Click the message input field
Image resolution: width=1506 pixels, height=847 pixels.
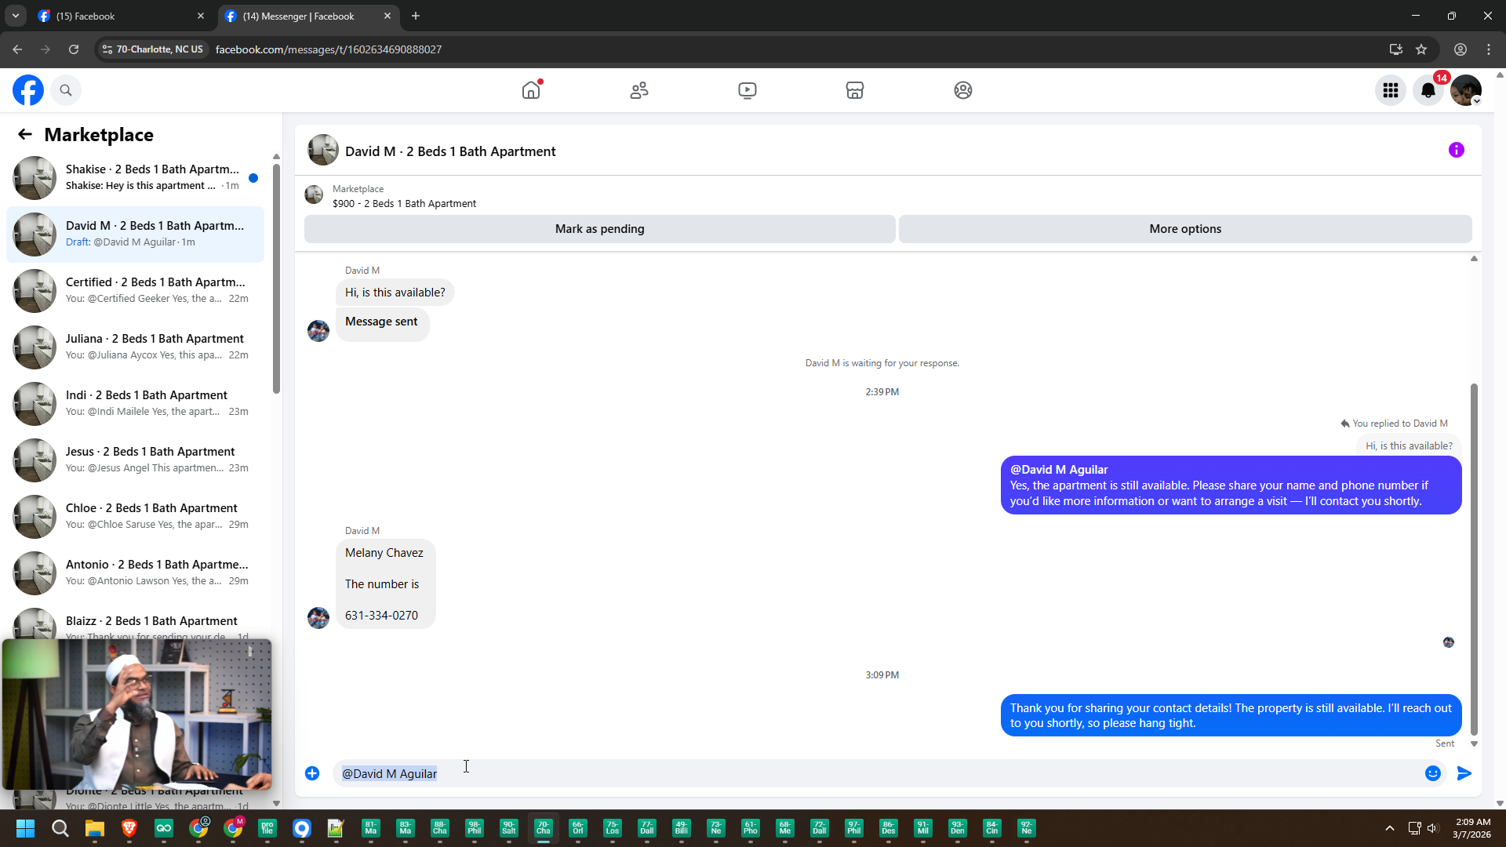[863, 773]
